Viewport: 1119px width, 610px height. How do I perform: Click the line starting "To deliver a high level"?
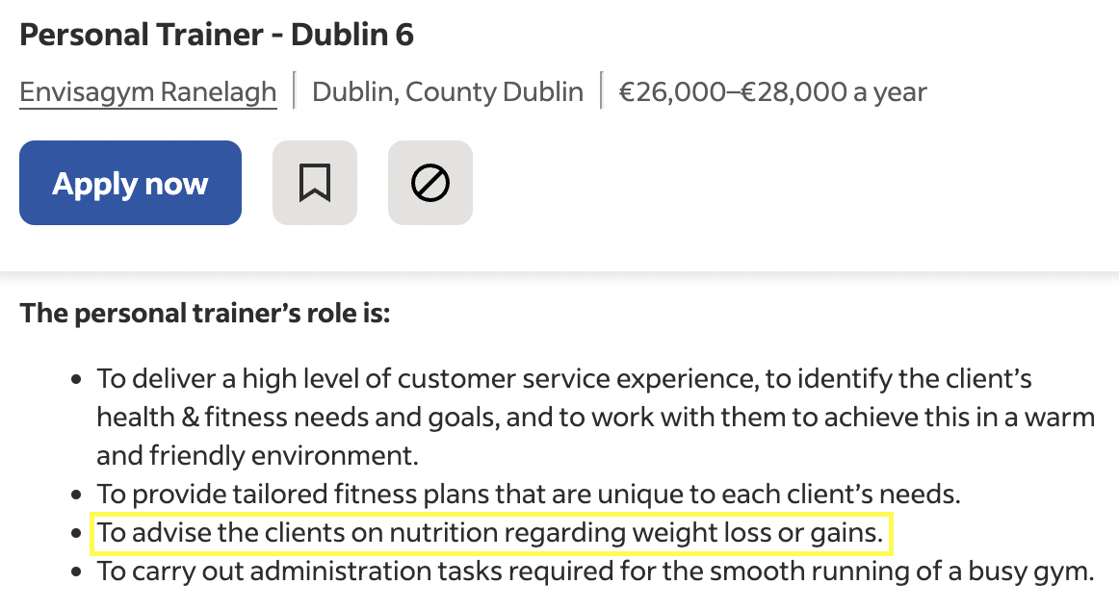click(564, 378)
